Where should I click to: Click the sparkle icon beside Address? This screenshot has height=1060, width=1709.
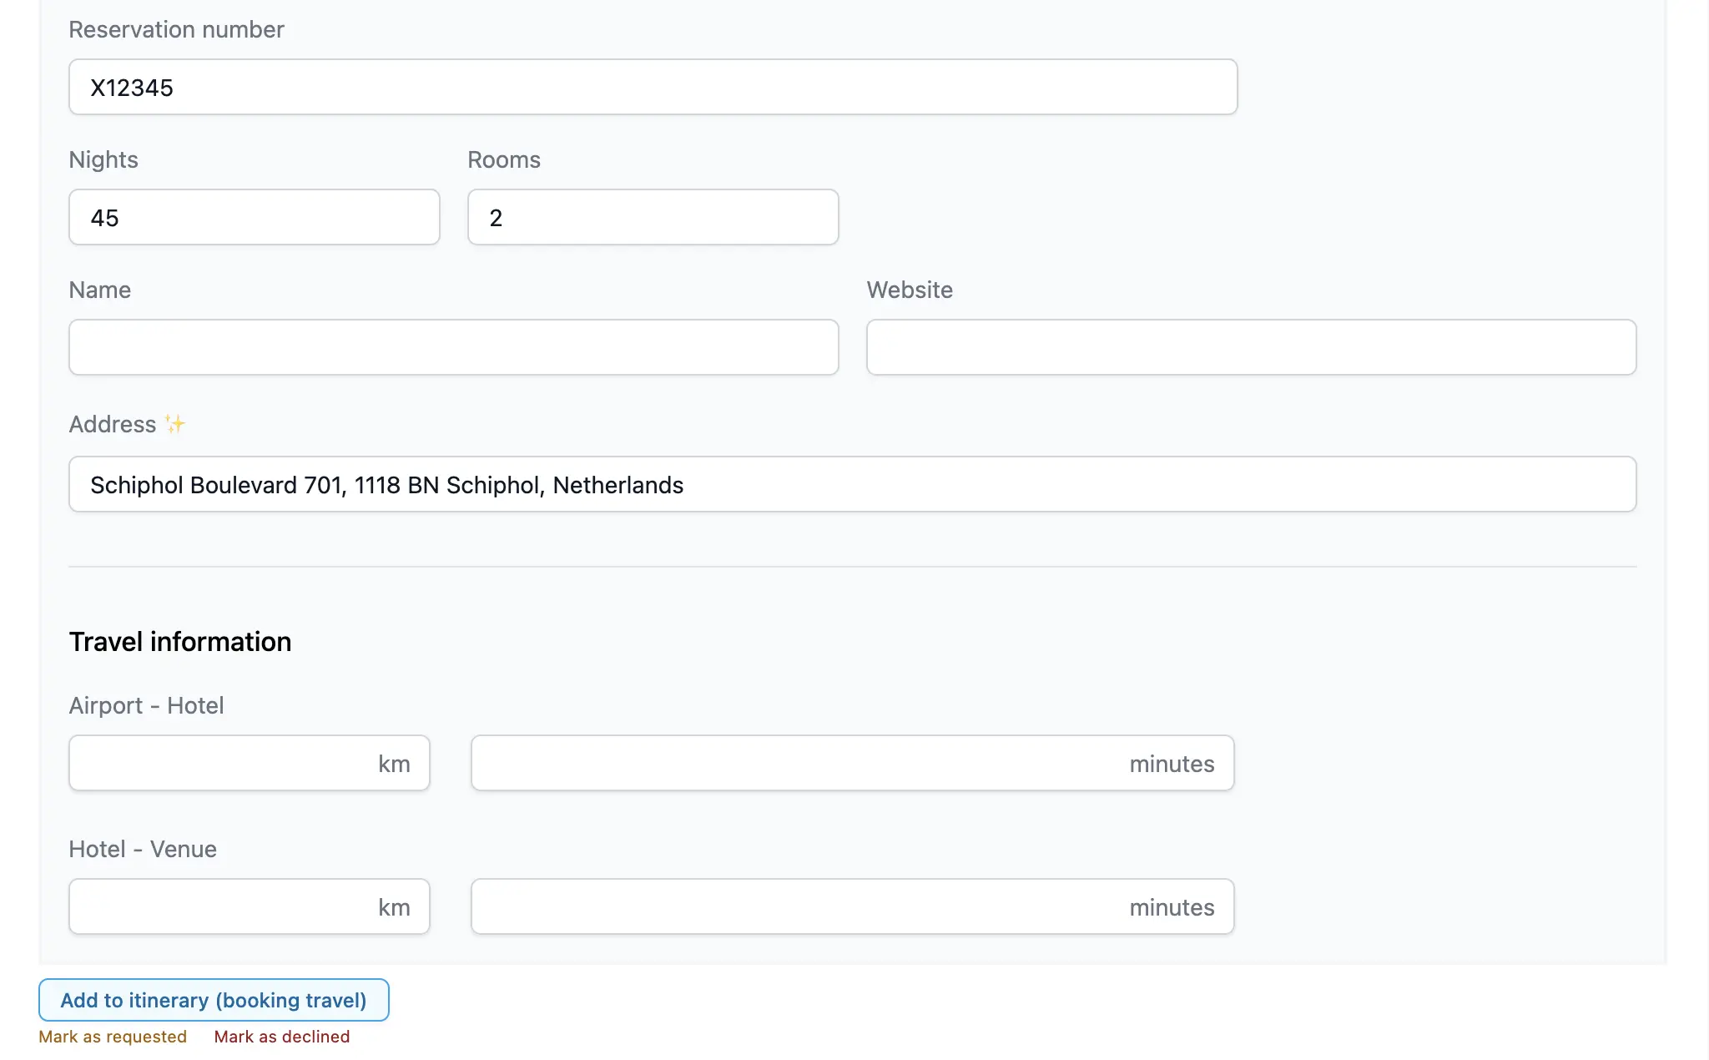(174, 424)
